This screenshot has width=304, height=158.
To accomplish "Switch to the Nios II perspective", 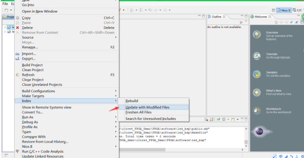I will [x=284, y=10].
